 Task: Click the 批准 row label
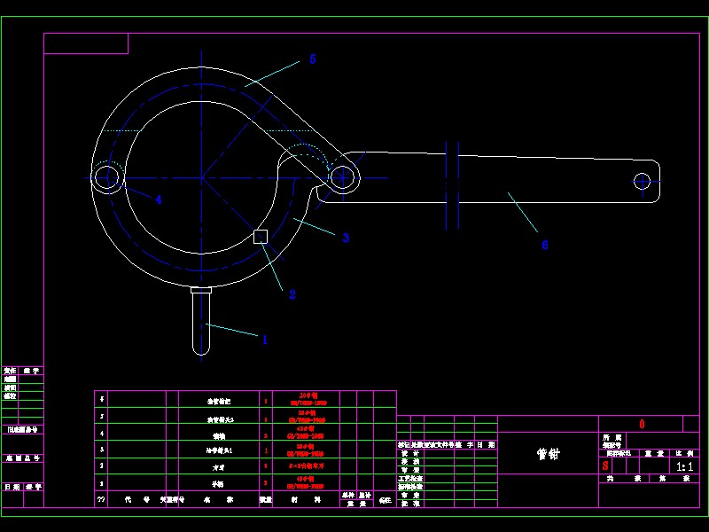[x=410, y=503]
